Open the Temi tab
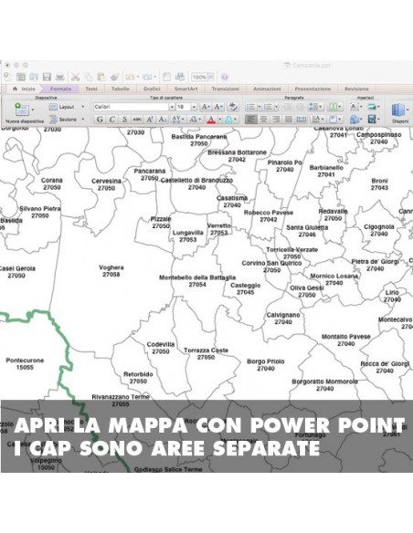This screenshot has width=413, height=533. click(x=91, y=89)
